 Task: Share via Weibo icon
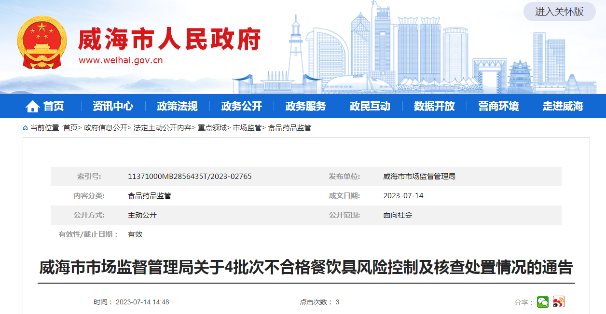(559, 302)
